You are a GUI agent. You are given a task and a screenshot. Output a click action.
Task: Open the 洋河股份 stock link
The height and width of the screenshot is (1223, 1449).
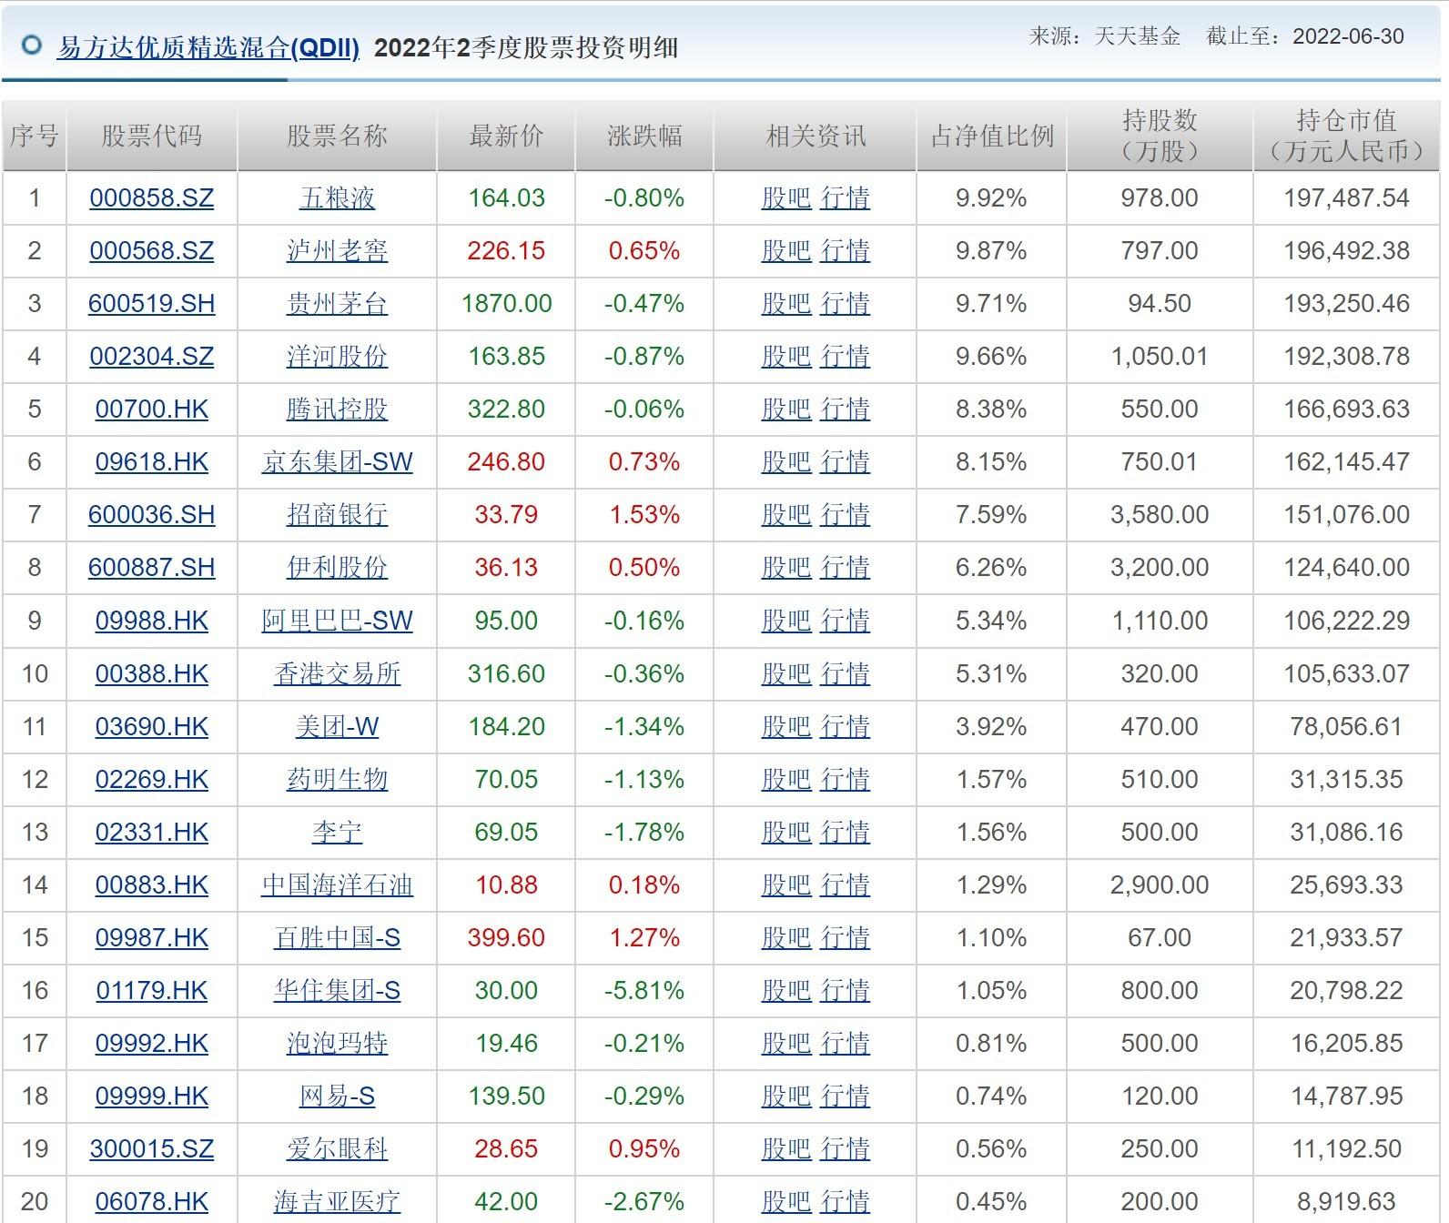(x=337, y=356)
